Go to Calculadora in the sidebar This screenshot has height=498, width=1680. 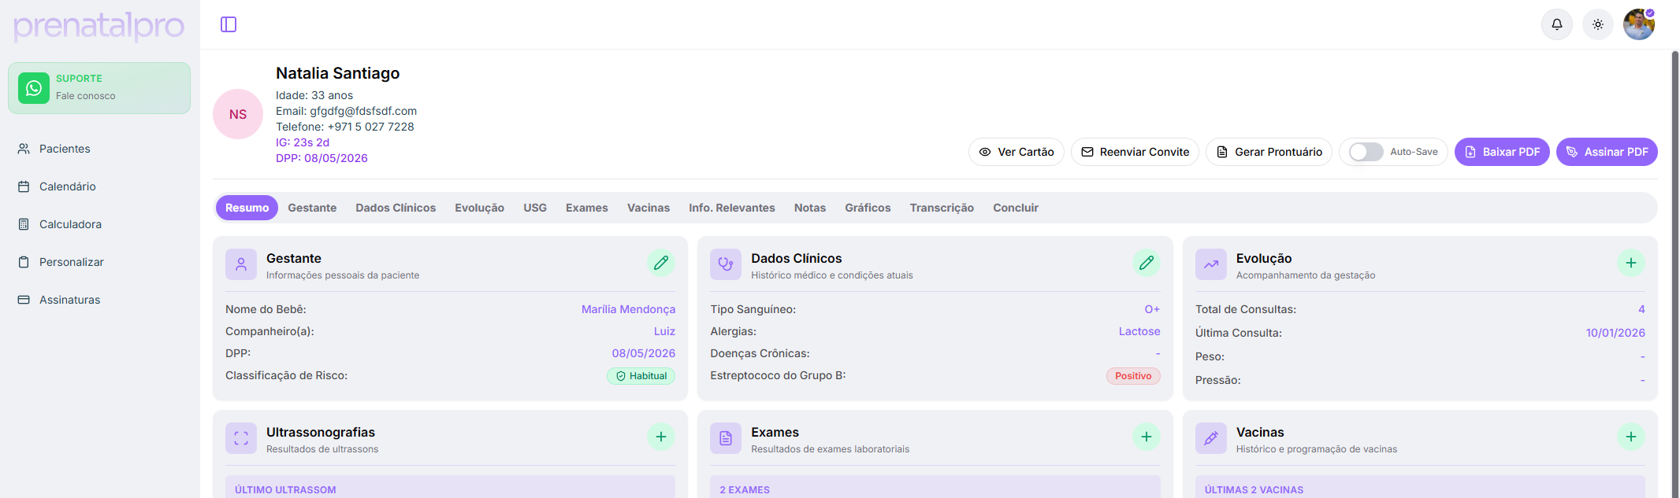(x=70, y=224)
